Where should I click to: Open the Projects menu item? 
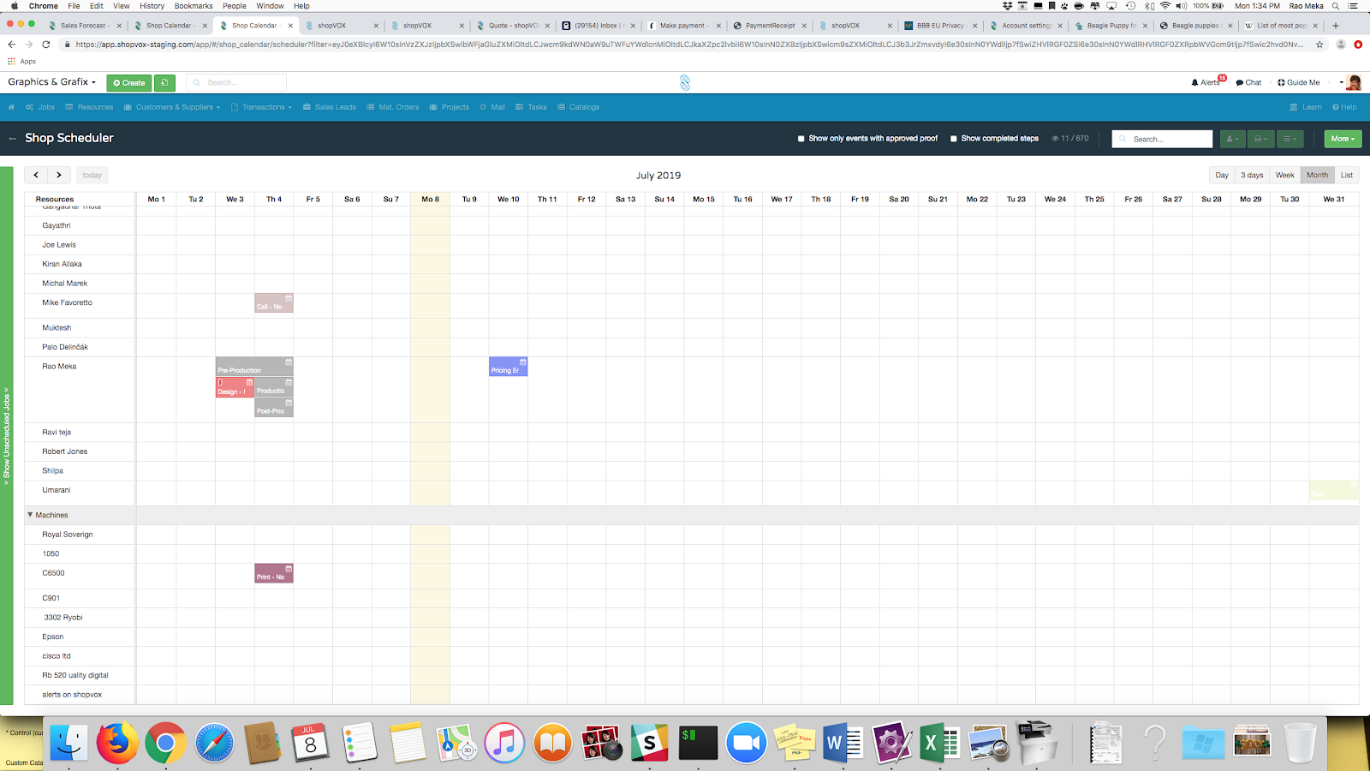450,107
